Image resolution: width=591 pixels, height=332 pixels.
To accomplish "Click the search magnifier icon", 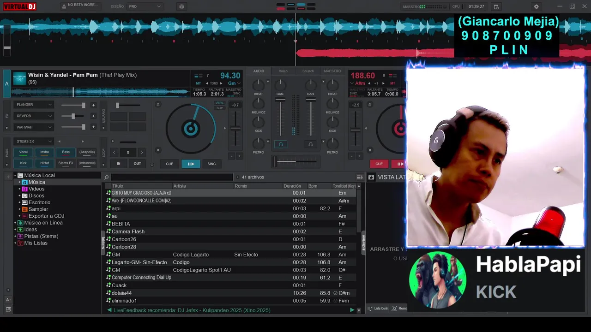I will coord(107,177).
